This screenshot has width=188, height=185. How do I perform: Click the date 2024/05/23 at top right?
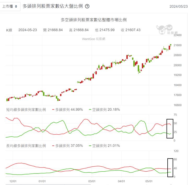179,6
